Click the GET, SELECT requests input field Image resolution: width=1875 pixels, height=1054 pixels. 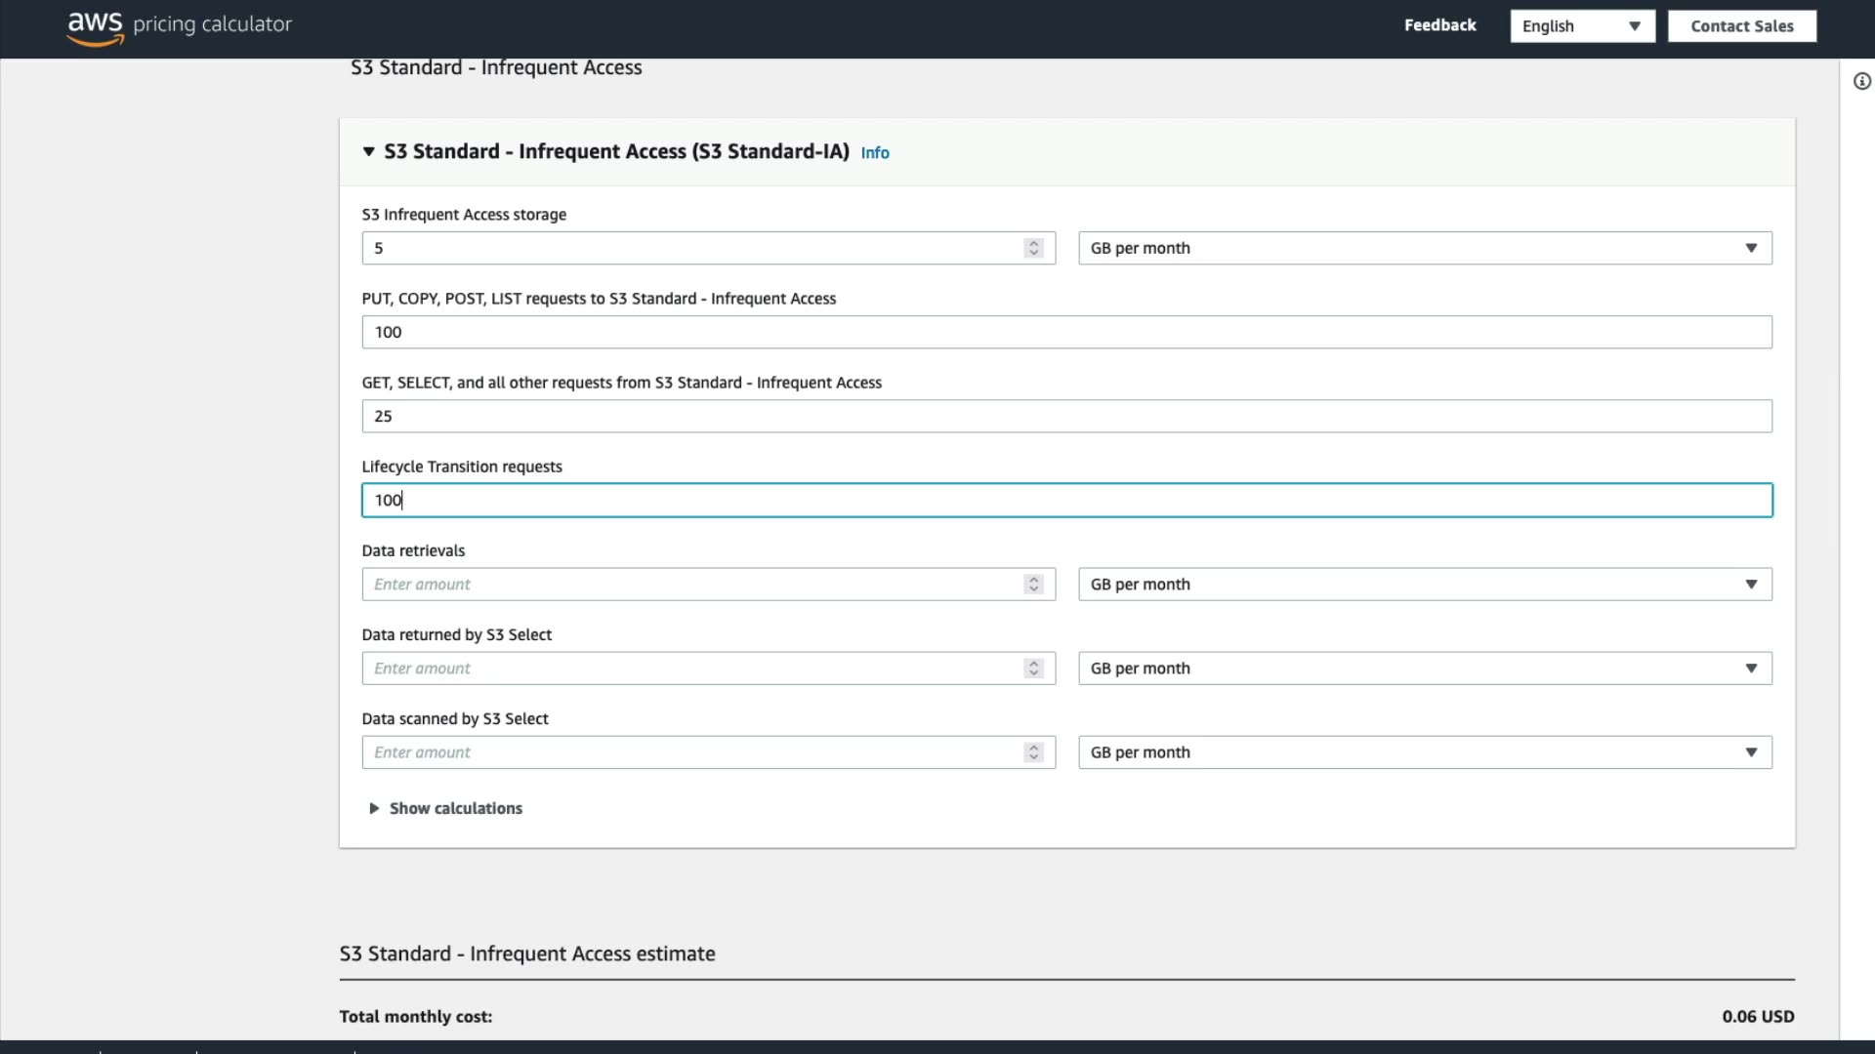point(1065,416)
